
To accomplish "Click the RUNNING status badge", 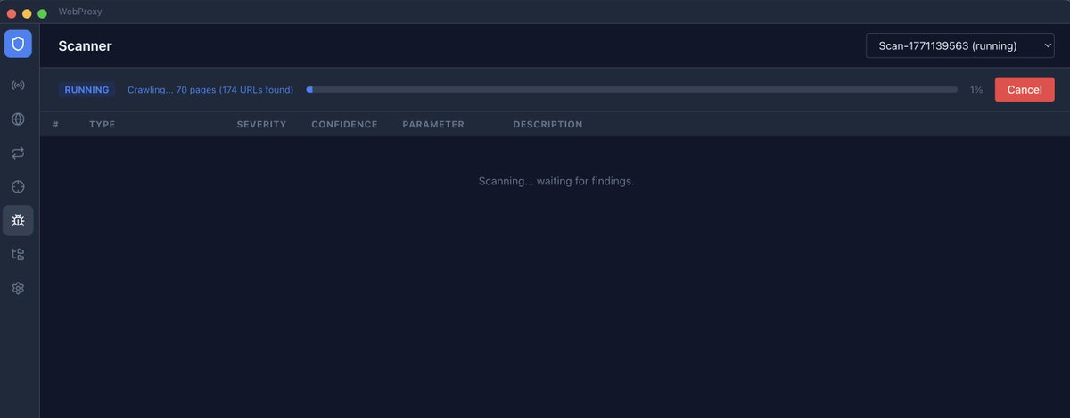I will [86, 90].
